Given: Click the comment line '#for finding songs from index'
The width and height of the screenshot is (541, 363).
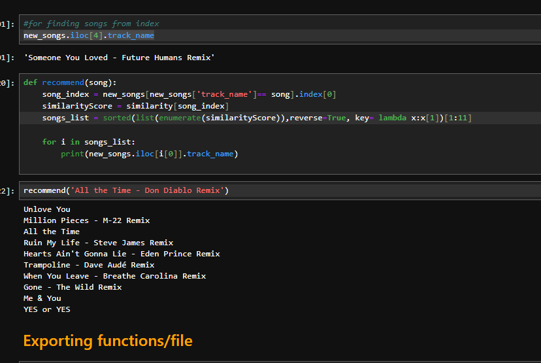Looking at the screenshot, I should coord(91,24).
